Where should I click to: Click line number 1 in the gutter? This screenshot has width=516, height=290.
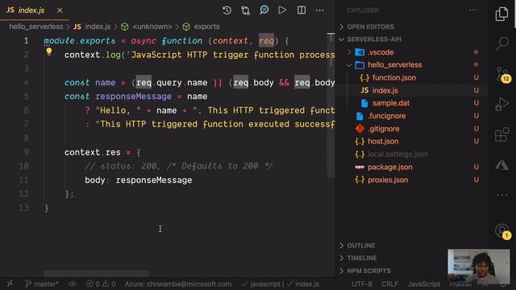coord(26,41)
